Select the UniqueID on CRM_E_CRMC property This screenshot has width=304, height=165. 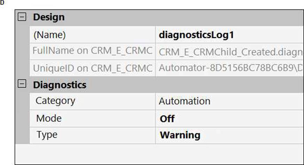(92, 68)
